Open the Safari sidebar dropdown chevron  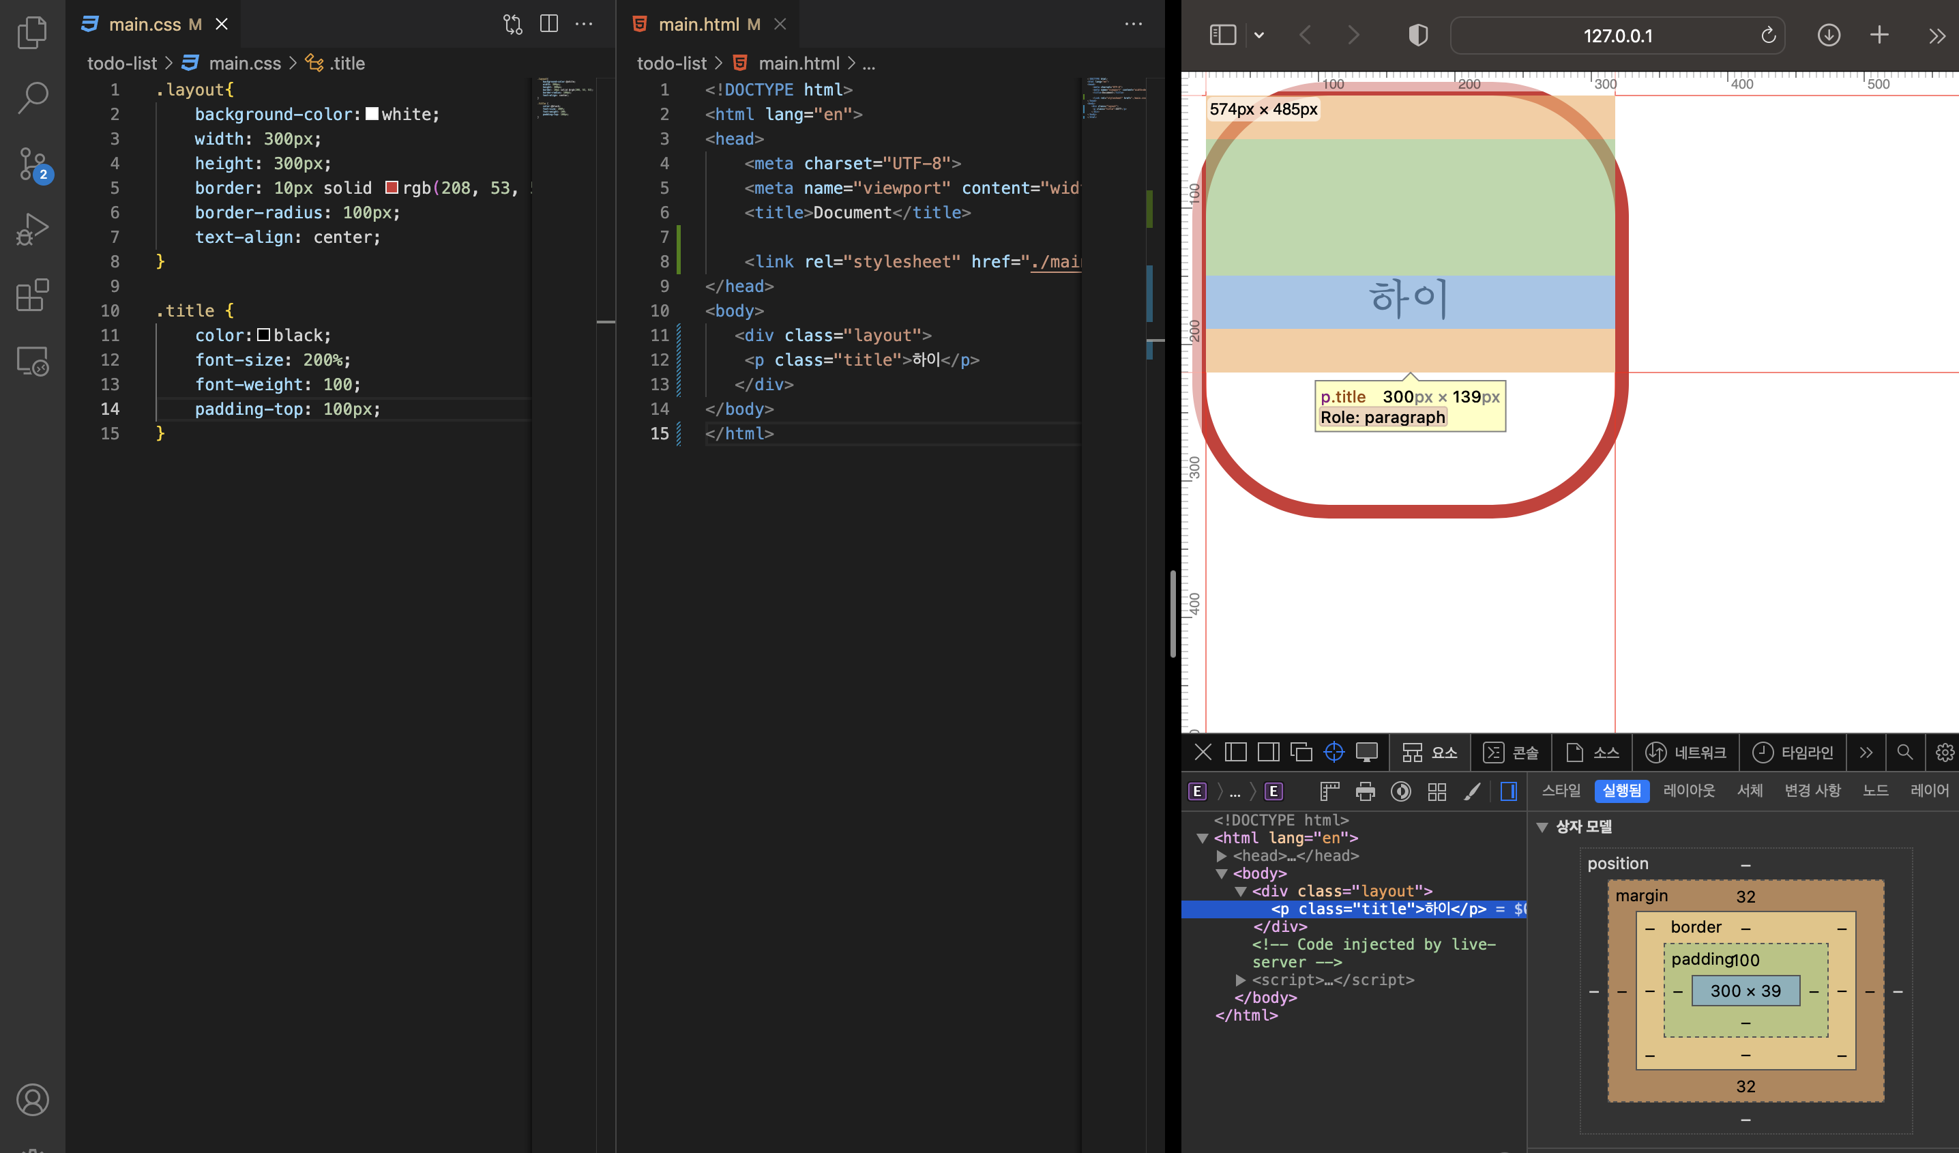click(1259, 35)
